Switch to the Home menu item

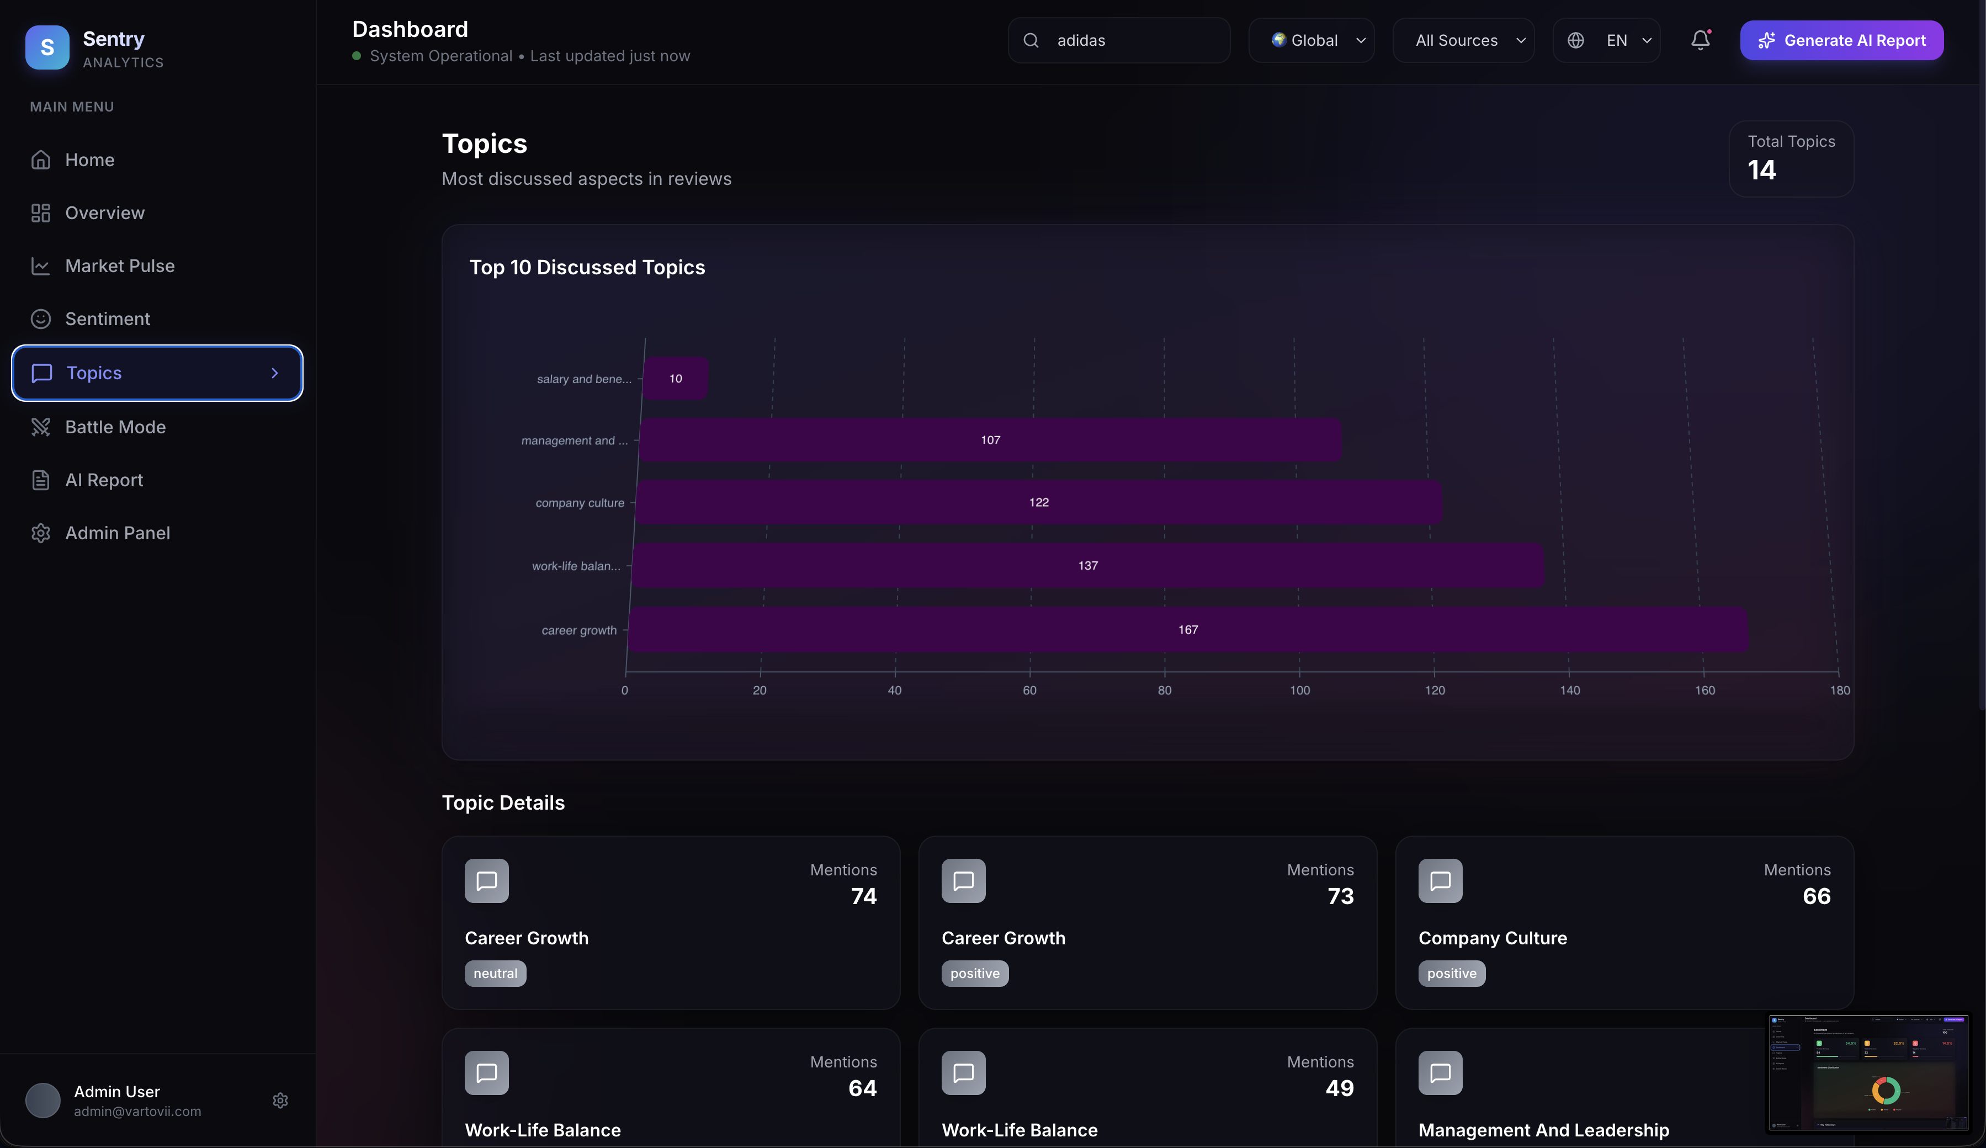click(x=90, y=160)
